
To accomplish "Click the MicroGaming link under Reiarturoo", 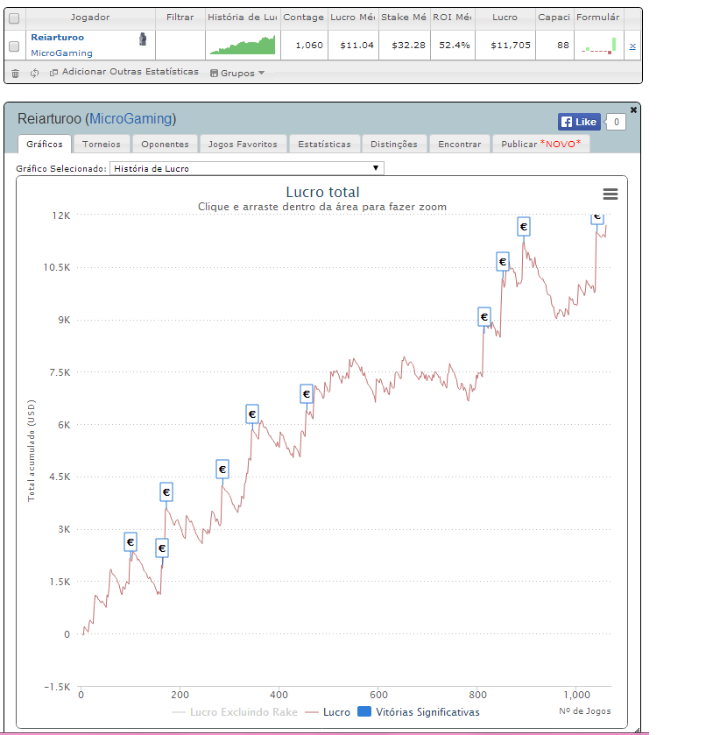I will click(61, 53).
